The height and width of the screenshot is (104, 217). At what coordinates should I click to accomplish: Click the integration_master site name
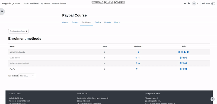pos(11,4)
